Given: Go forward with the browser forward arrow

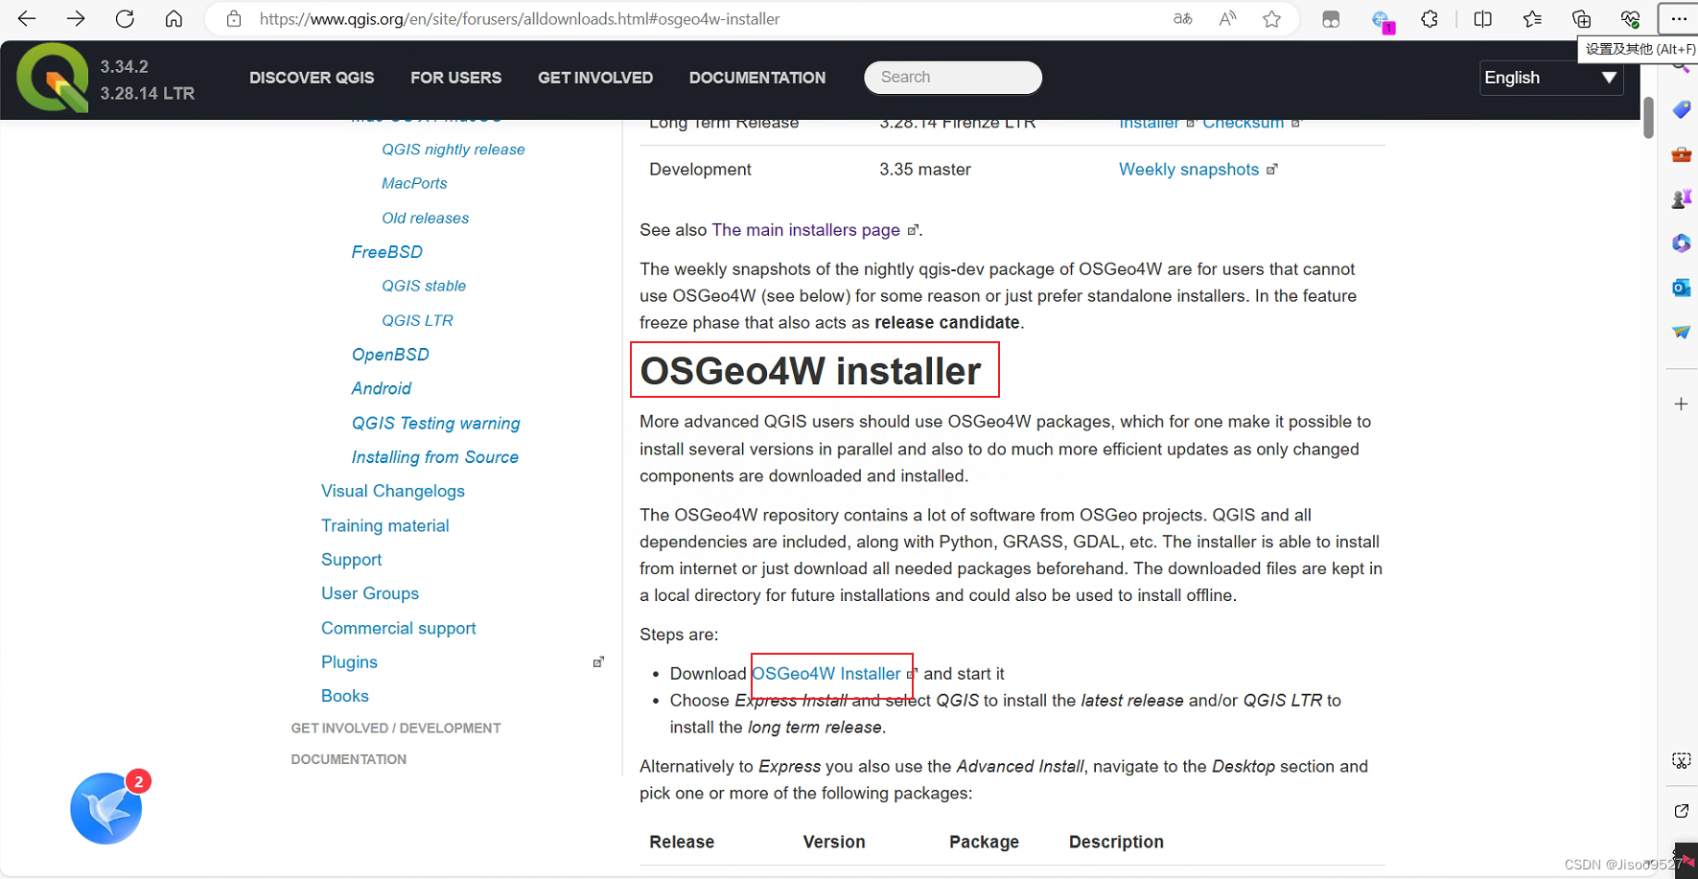Looking at the screenshot, I should (x=76, y=19).
